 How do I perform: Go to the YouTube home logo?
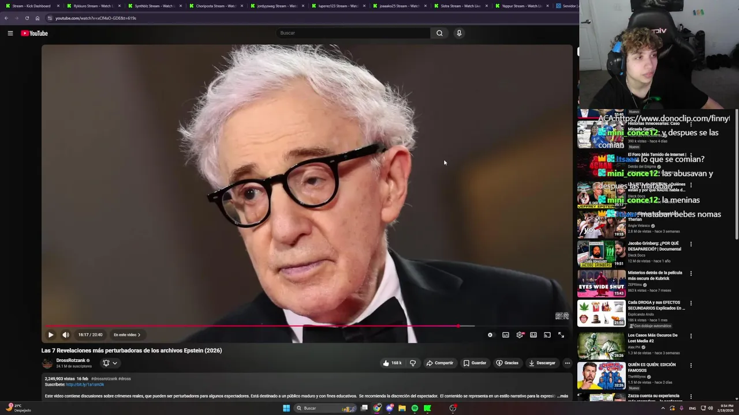[x=34, y=33]
